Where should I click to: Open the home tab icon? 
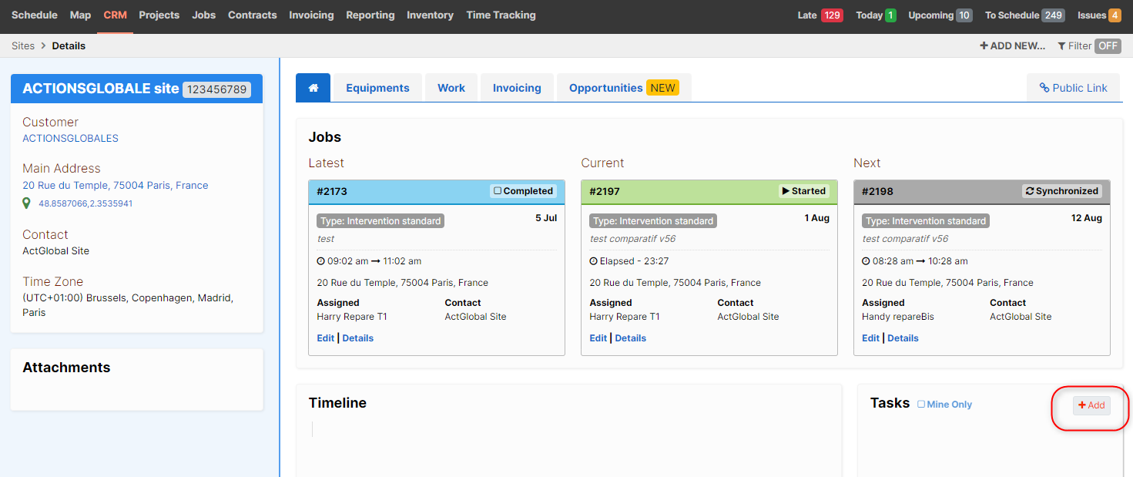(313, 88)
